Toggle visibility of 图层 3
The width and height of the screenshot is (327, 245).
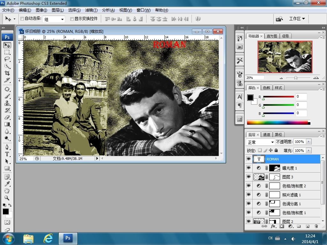tap(248, 177)
